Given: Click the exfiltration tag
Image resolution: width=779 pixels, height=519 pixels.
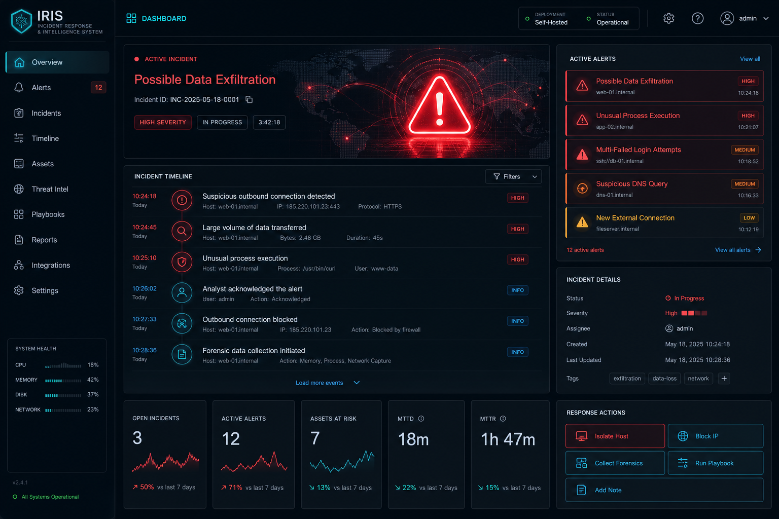Looking at the screenshot, I should point(627,378).
